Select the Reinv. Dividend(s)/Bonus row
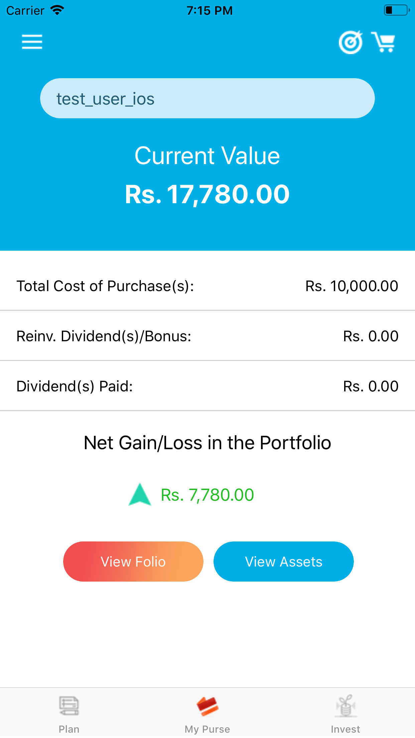The width and height of the screenshot is (415, 738). coord(207,336)
